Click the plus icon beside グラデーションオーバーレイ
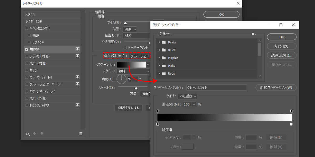 (77, 84)
